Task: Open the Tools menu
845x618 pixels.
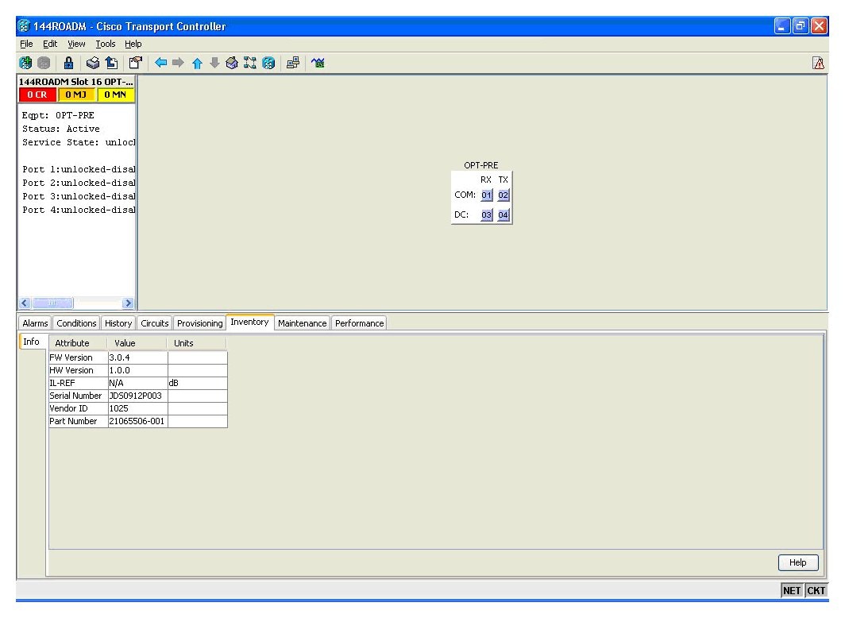Action: point(106,44)
